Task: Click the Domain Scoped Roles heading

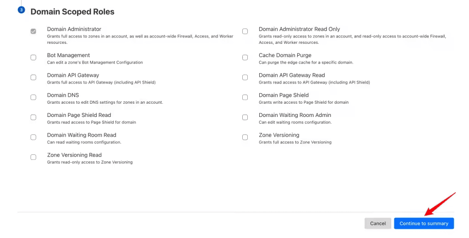Action: pyautogui.click(x=72, y=12)
